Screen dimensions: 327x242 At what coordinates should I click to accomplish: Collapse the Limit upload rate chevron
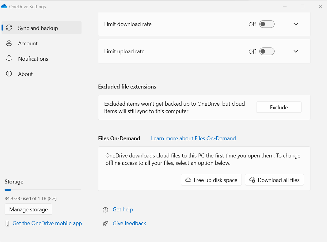point(295,51)
